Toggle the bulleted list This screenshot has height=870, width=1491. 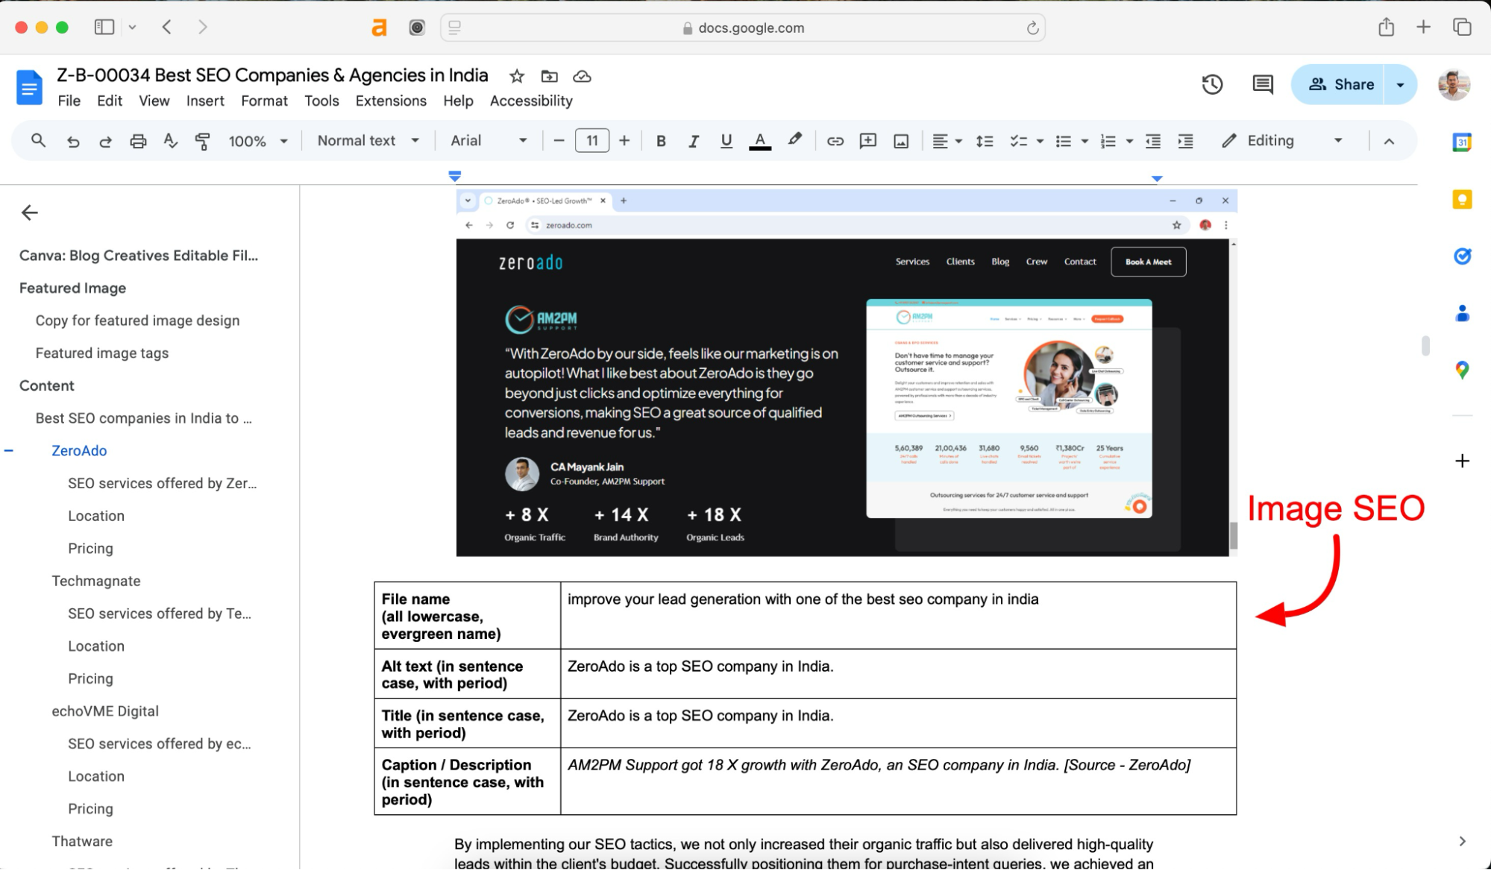pyautogui.click(x=1064, y=141)
